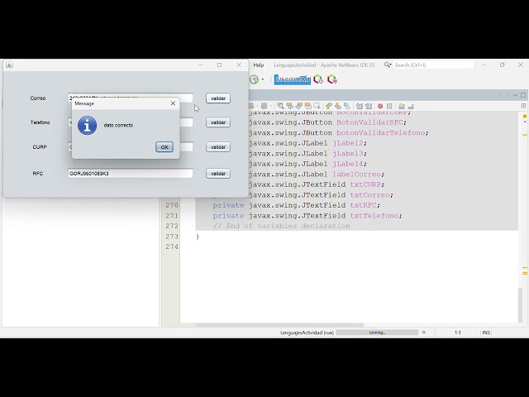Screen dimensions: 529x397
Task: Click Find Selection icon in editor toolbar
Action: [x=280, y=106]
